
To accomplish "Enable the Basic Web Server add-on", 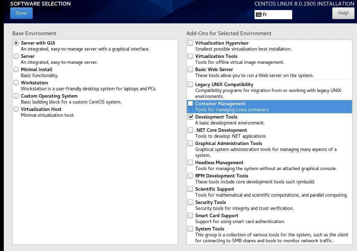I will [190, 69].
